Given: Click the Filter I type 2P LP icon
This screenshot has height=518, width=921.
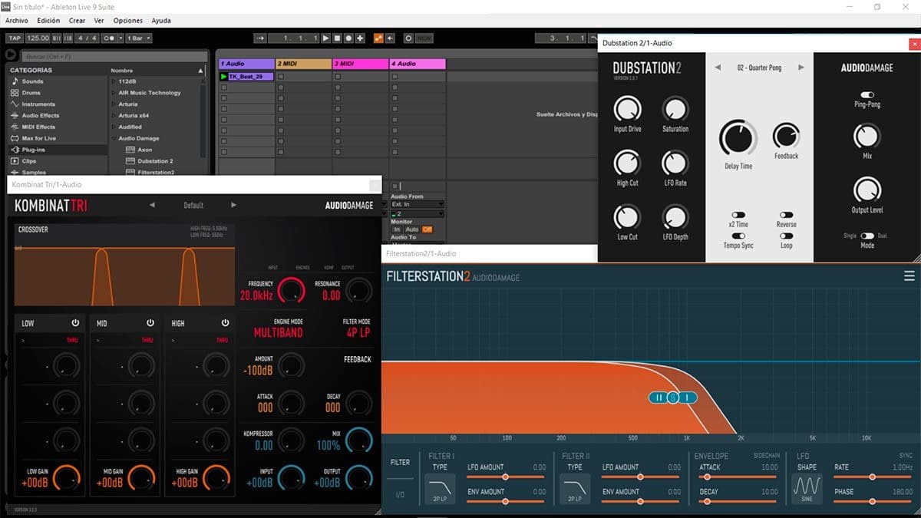Looking at the screenshot, I should pos(441,488).
